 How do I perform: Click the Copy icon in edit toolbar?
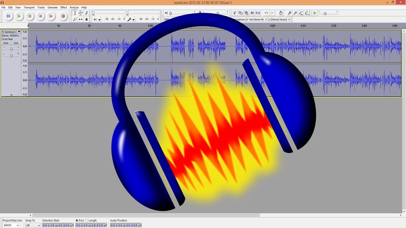240,13
